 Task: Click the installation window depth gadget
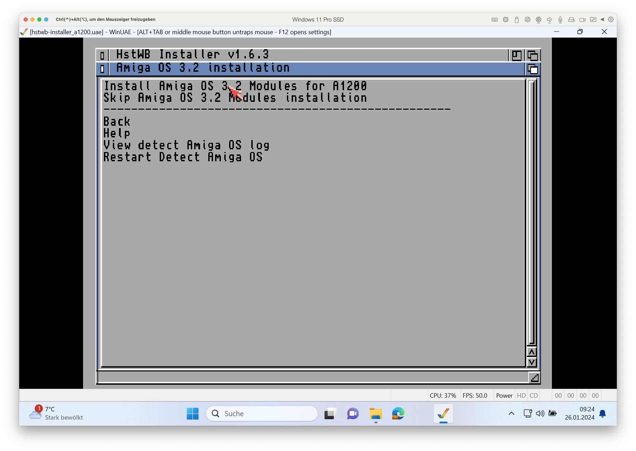coord(532,69)
